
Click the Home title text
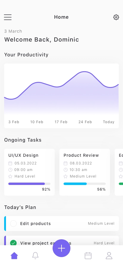coord(61,17)
